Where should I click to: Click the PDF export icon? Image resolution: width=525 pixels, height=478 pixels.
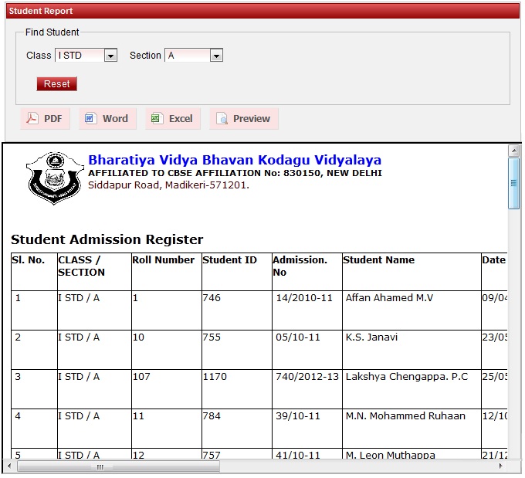coord(32,119)
